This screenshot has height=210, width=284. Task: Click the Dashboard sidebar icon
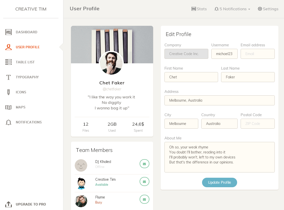9,32
